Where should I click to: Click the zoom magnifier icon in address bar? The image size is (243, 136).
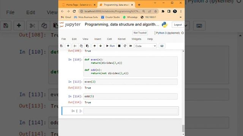[144, 11]
